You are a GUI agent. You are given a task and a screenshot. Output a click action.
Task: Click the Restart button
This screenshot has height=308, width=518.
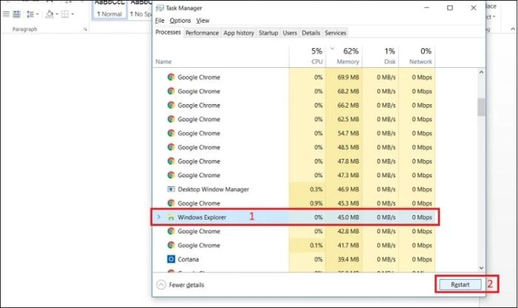pos(460,284)
